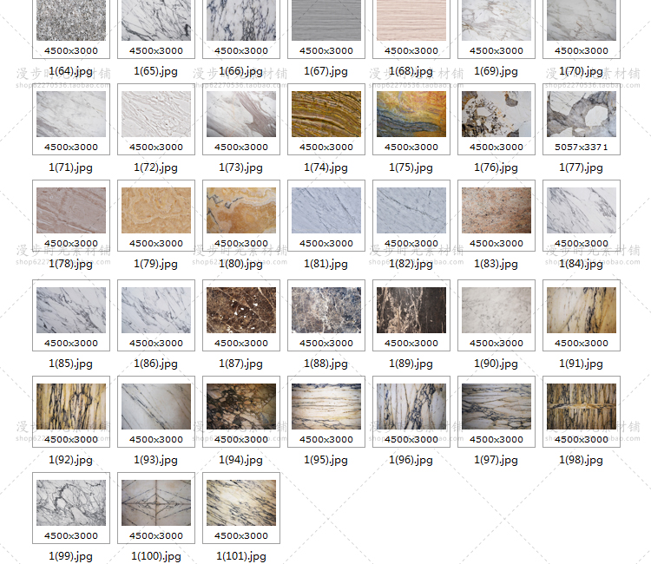This screenshot has width=651, height=564.
Task: Open the 1(74).jpg golden wavy marble thumbnail
Action: point(326,115)
